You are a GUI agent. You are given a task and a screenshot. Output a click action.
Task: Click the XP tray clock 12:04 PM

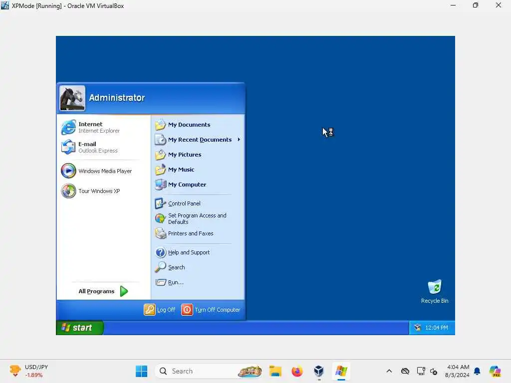click(x=436, y=328)
